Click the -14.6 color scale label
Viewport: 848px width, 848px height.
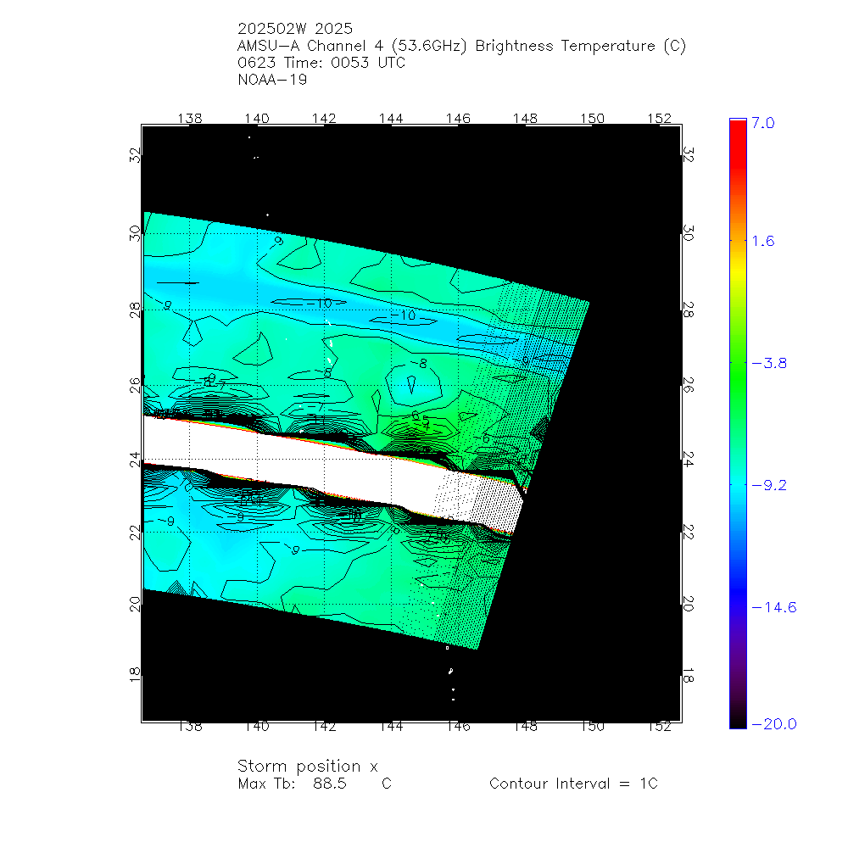pos(773,607)
